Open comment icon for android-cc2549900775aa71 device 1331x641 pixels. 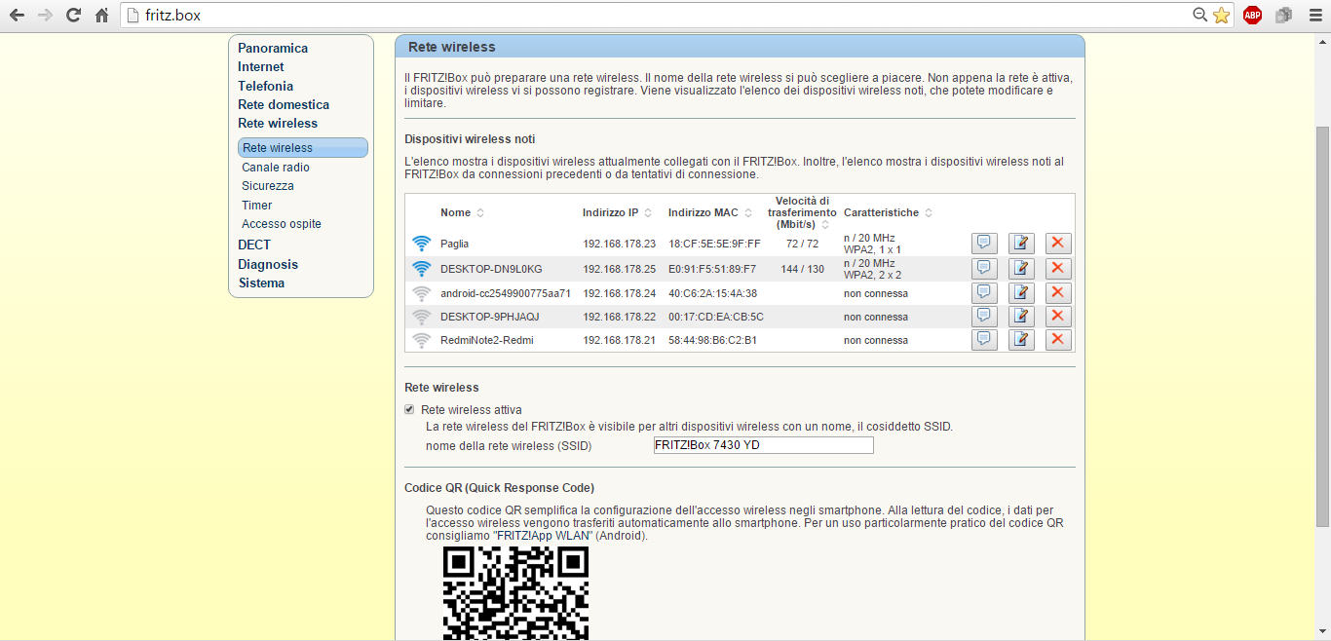click(984, 292)
